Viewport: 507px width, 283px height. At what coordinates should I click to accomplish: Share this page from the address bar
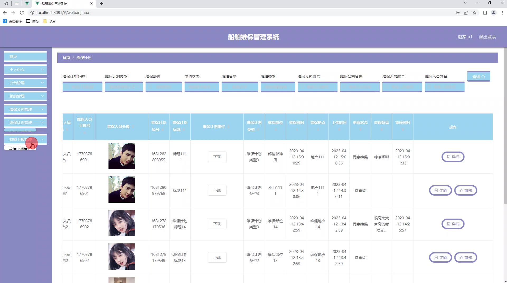466,13
